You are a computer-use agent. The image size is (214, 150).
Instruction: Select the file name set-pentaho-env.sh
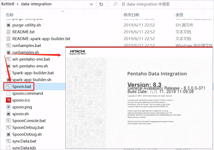[x=30, y=66]
